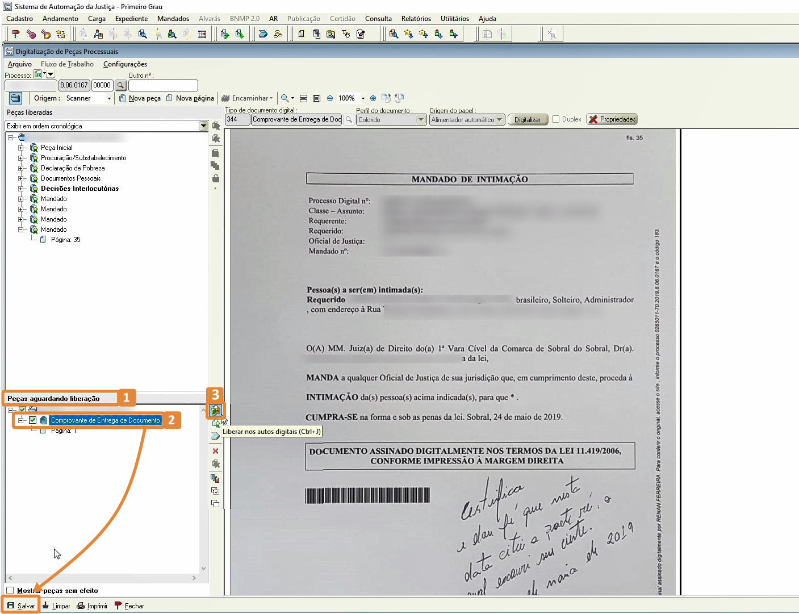Click the horizontal scrollbar right arrow in pending pieces
Screen dimensions: 799x614
tap(194, 578)
